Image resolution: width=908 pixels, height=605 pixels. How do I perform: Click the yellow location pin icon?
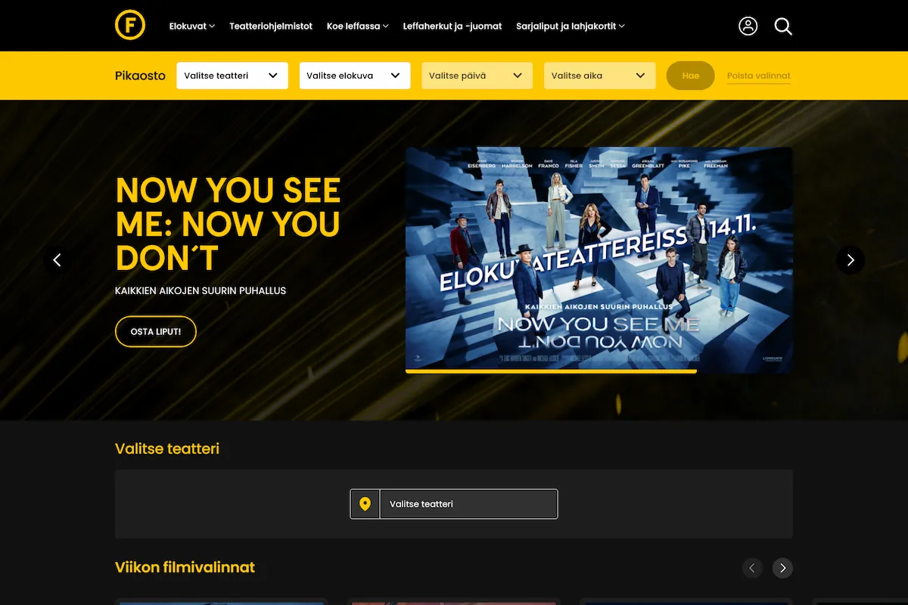click(365, 504)
